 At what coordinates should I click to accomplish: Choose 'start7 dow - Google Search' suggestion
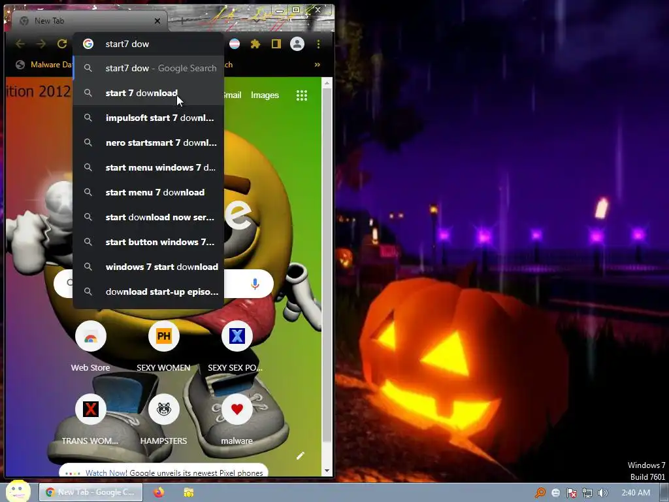[x=148, y=68]
